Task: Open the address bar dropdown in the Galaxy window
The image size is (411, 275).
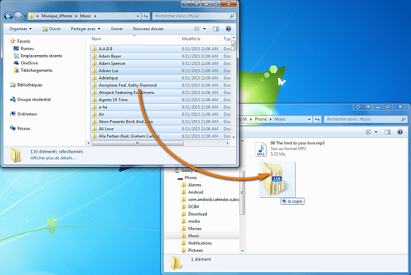Action: coord(309,119)
